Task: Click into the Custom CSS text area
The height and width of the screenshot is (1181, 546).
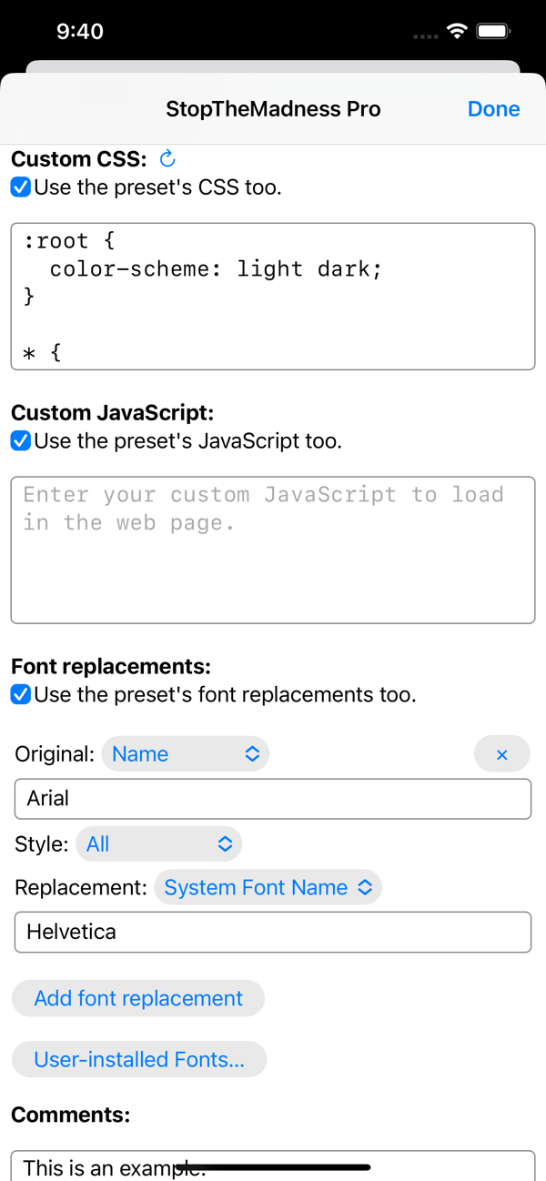Action: [x=273, y=297]
